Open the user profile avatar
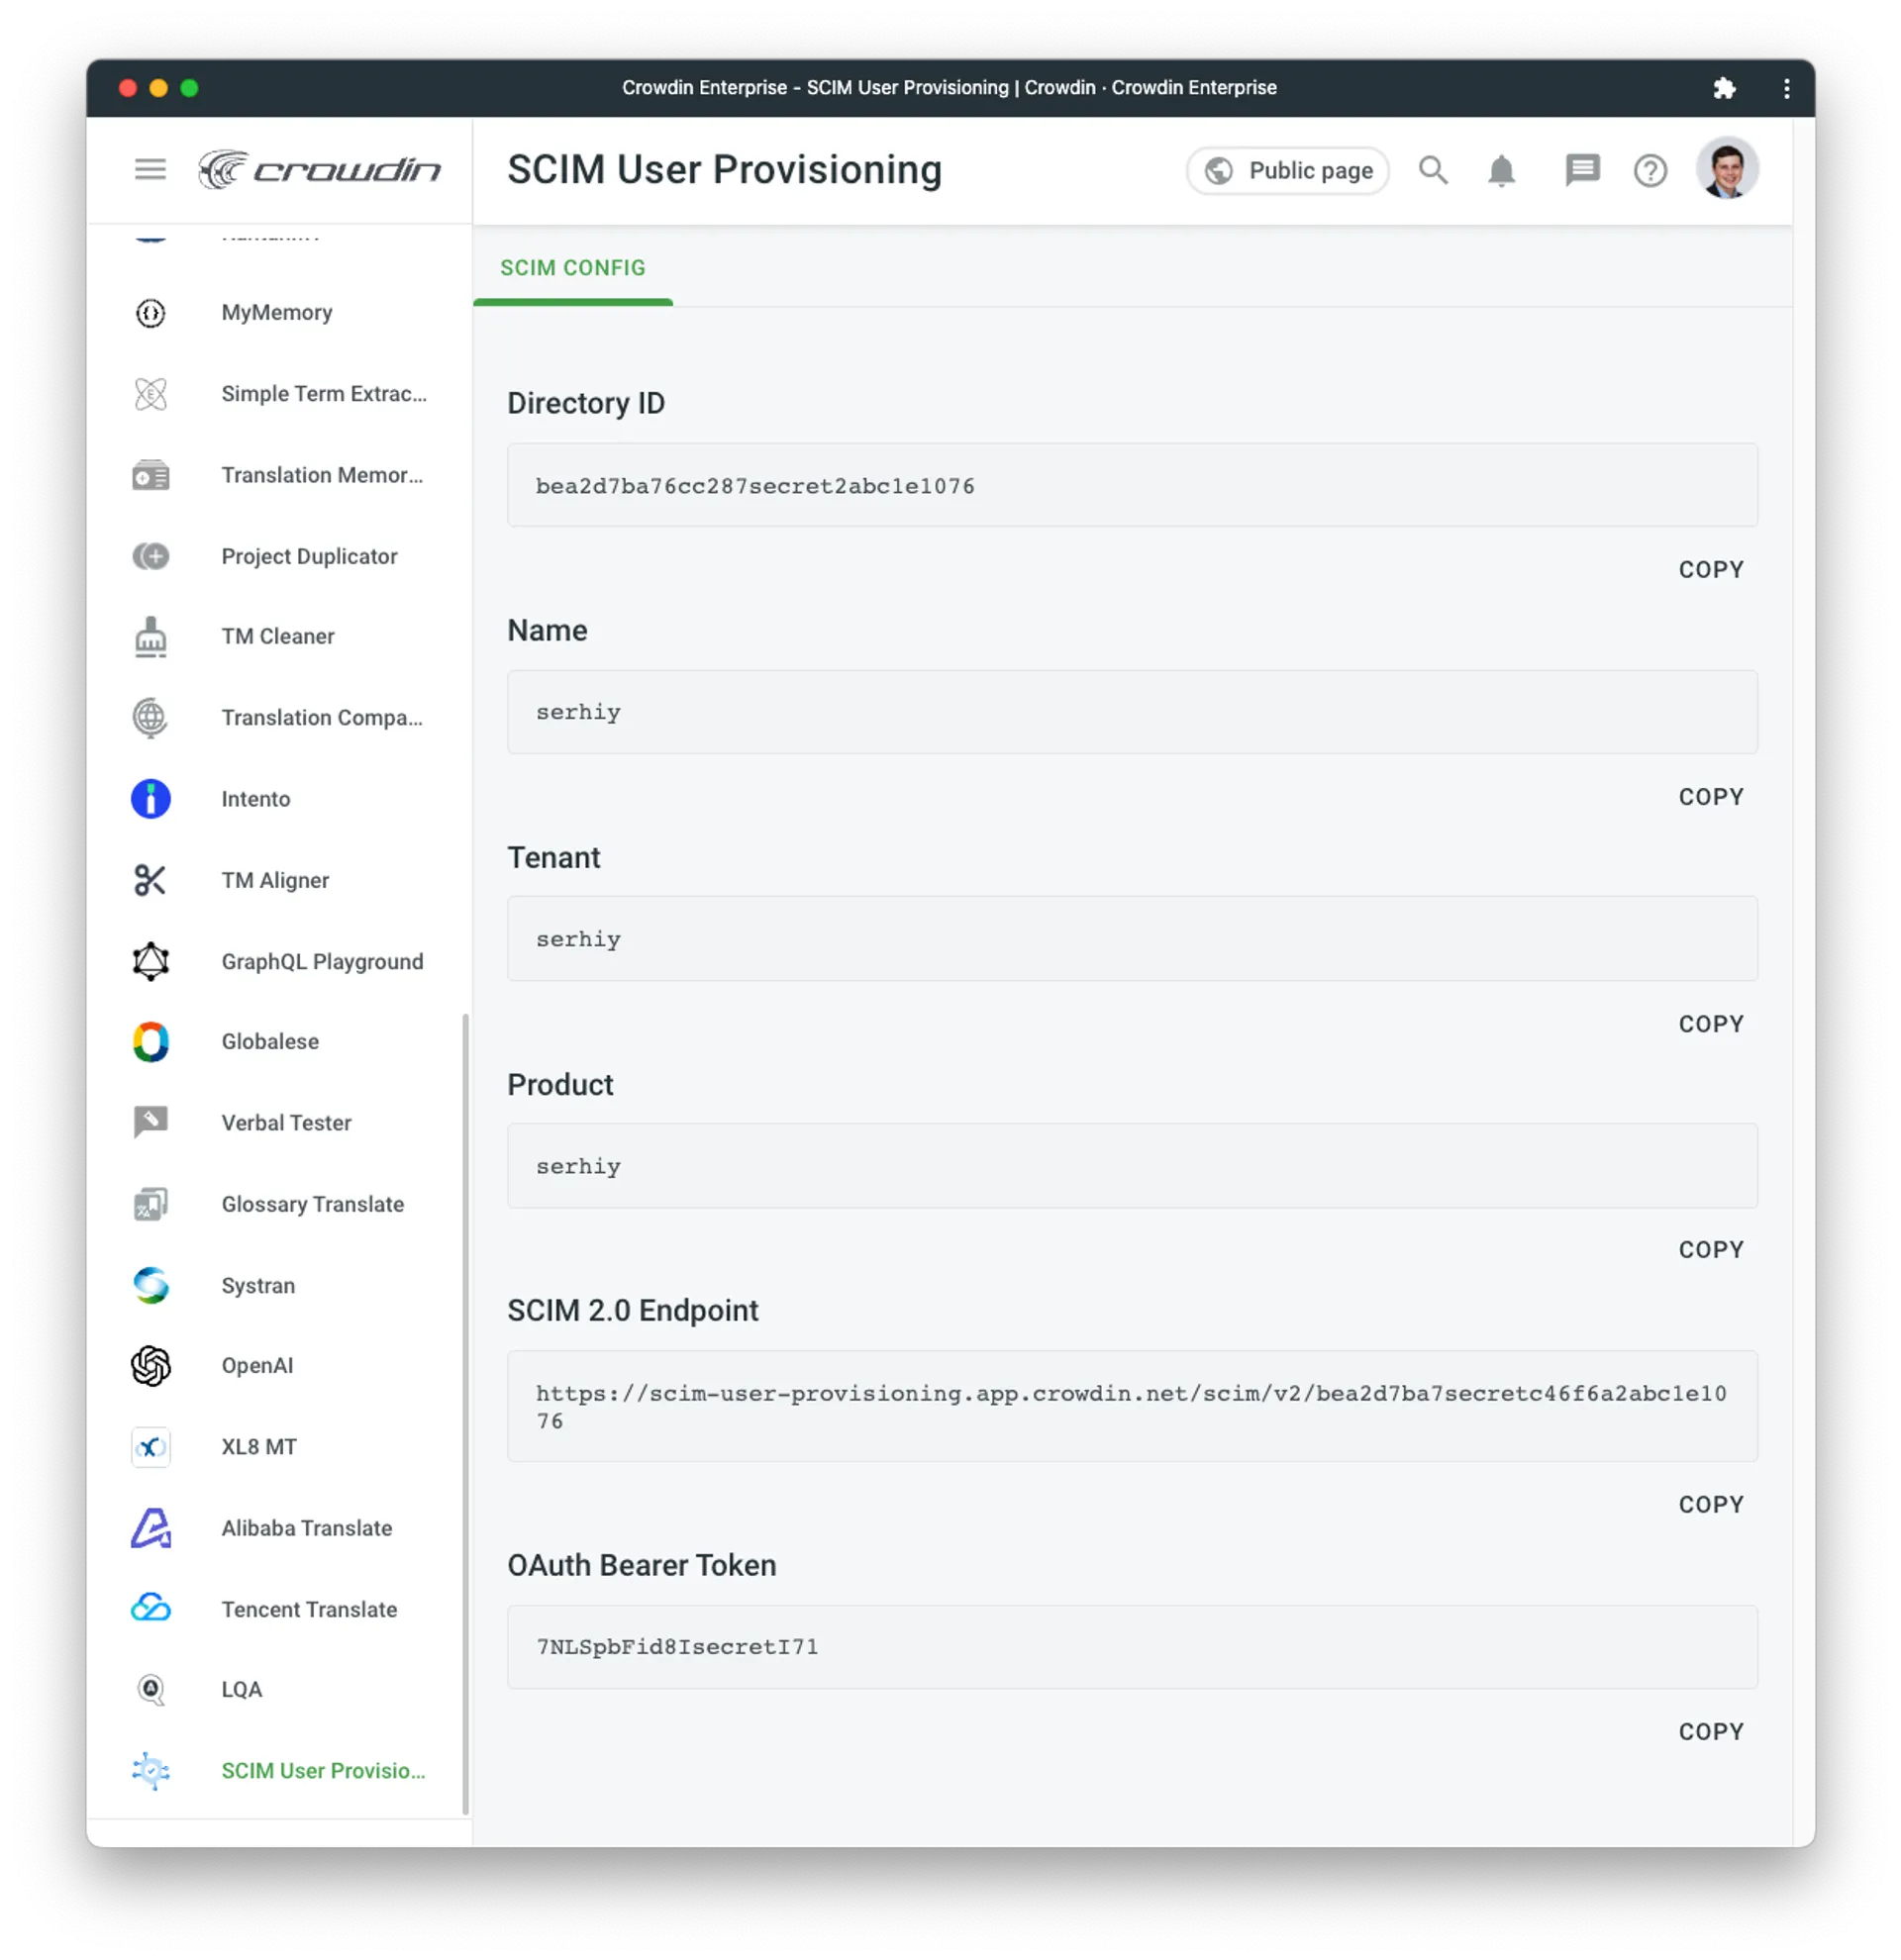Image resolution: width=1901 pixels, height=1960 pixels. [x=1726, y=168]
